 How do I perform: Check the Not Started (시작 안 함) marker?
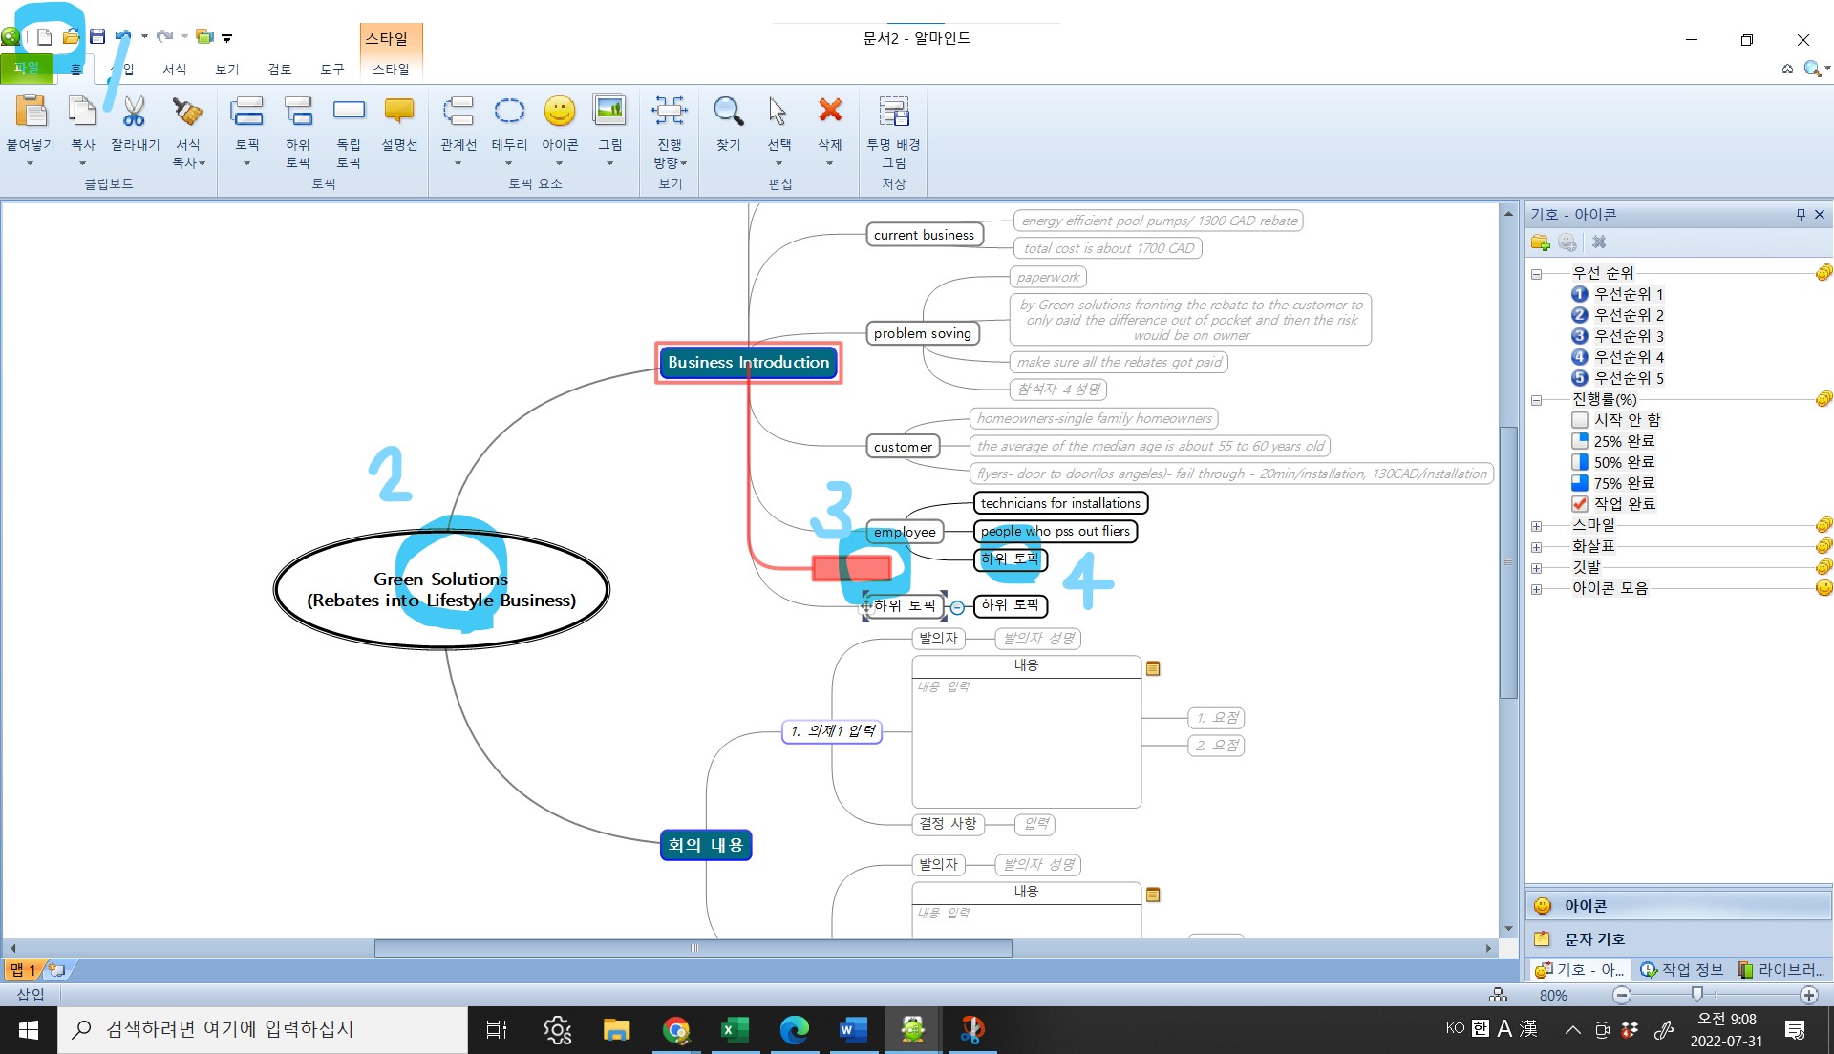1580,420
